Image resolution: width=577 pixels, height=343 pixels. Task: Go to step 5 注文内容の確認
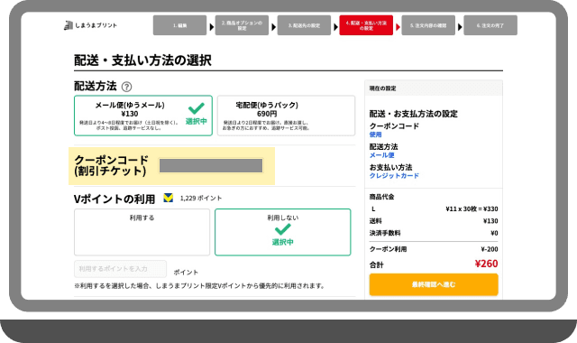point(428,25)
